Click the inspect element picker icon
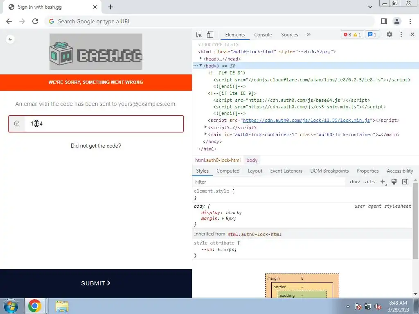This screenshot has width=419, height=314. 199,34
